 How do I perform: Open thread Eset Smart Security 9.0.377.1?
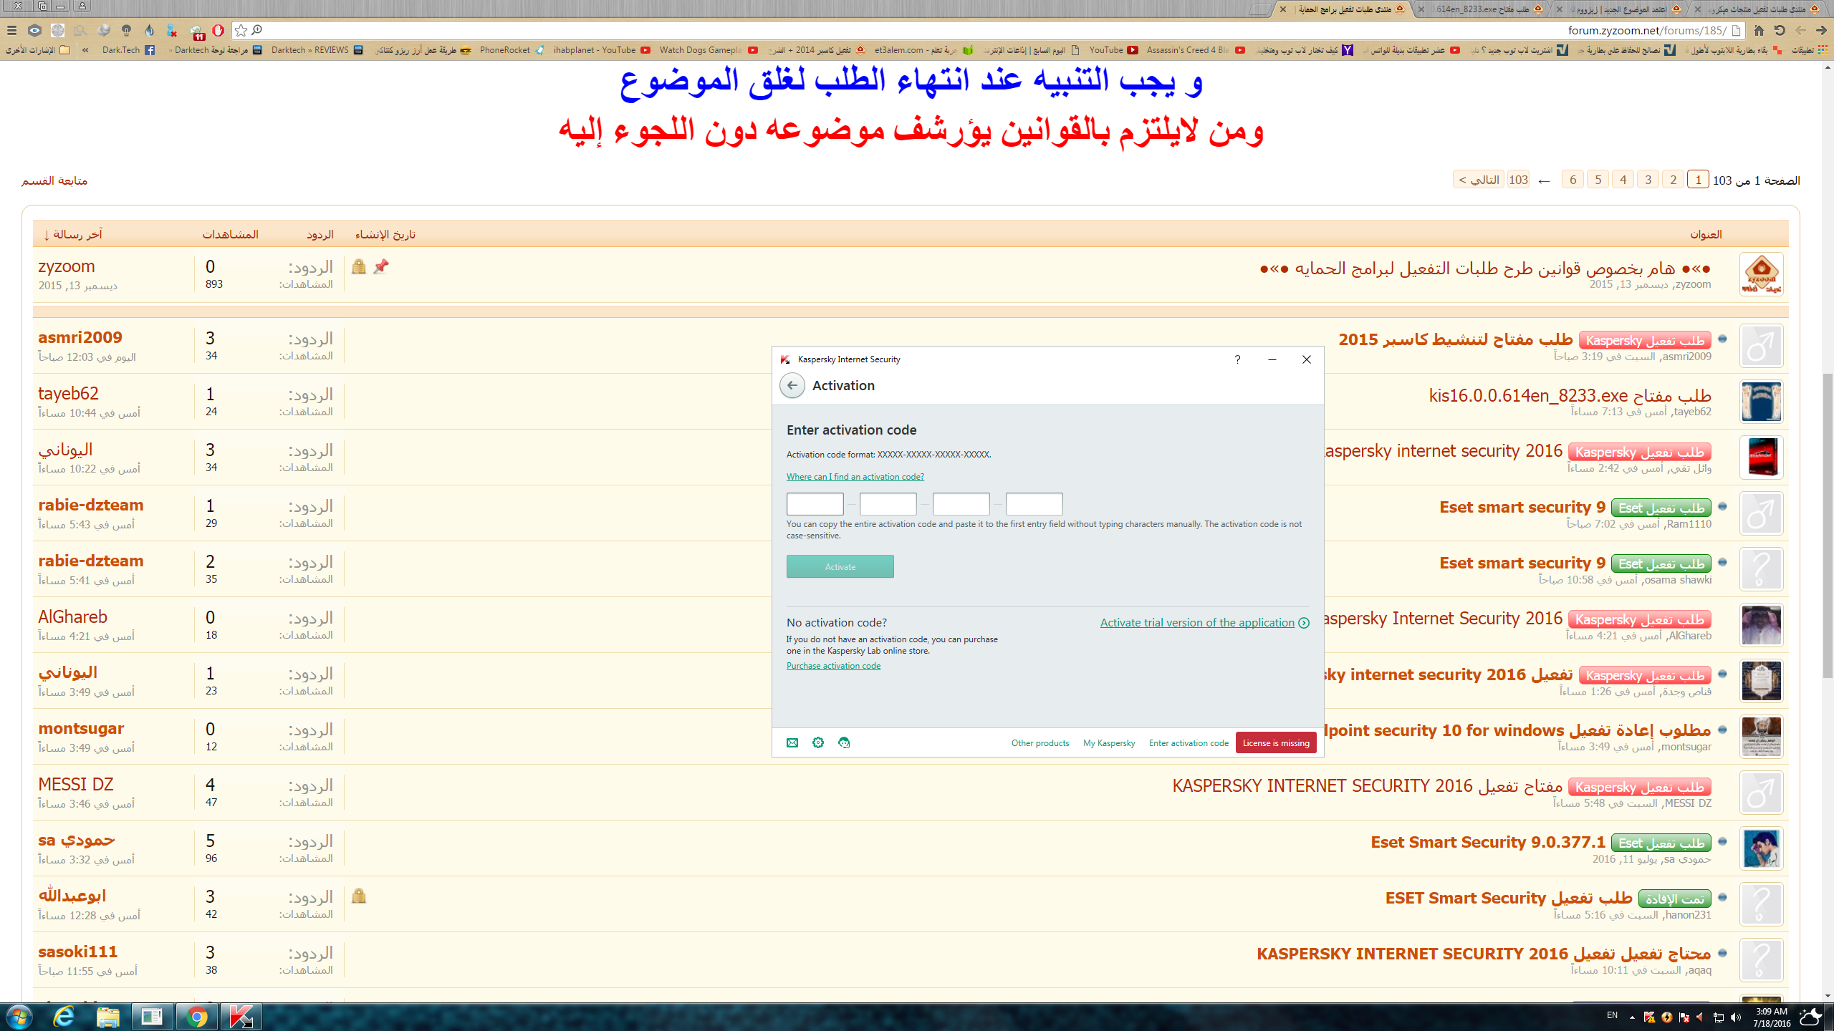click(1488, 842)
